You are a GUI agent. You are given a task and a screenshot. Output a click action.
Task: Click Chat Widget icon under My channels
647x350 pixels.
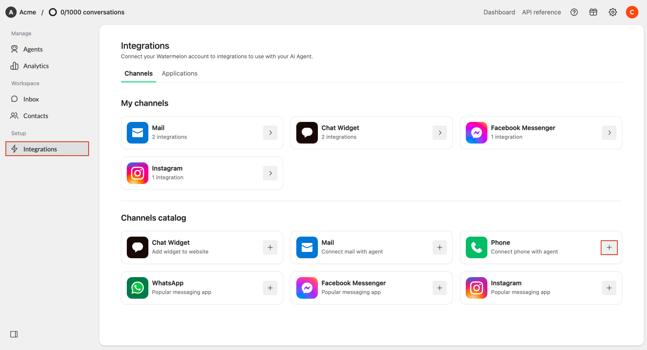click(307, 133)
